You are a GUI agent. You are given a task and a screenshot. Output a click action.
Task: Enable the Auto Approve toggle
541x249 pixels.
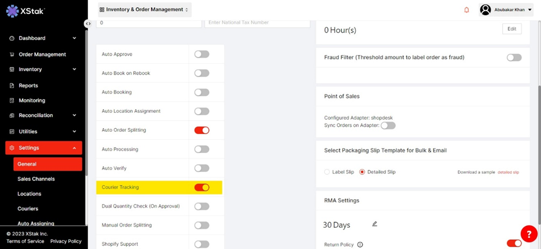coord(202,54)
